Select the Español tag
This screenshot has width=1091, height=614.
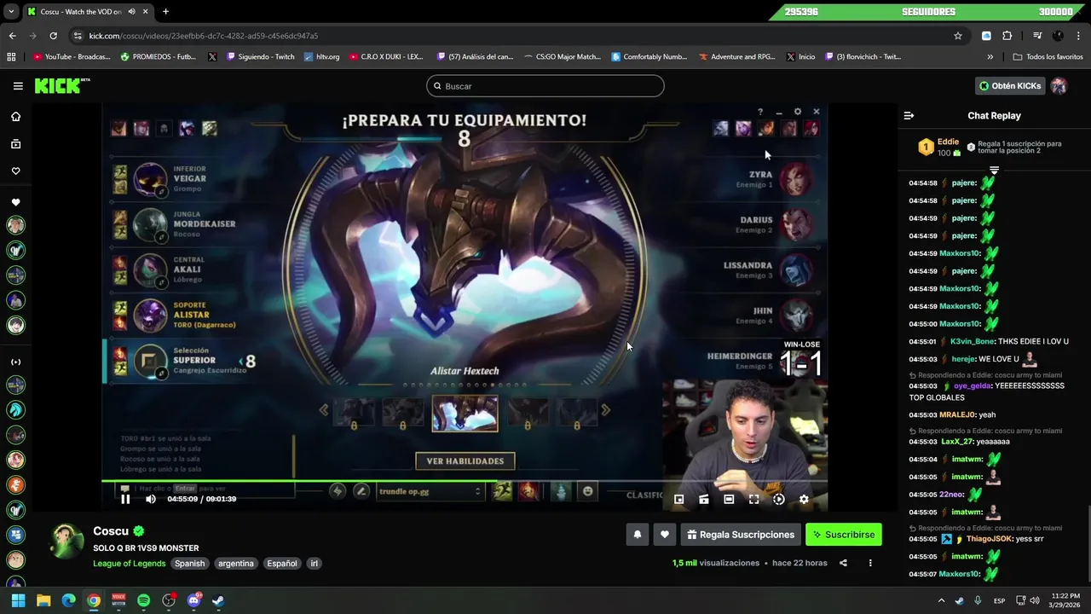click(282, 564)
